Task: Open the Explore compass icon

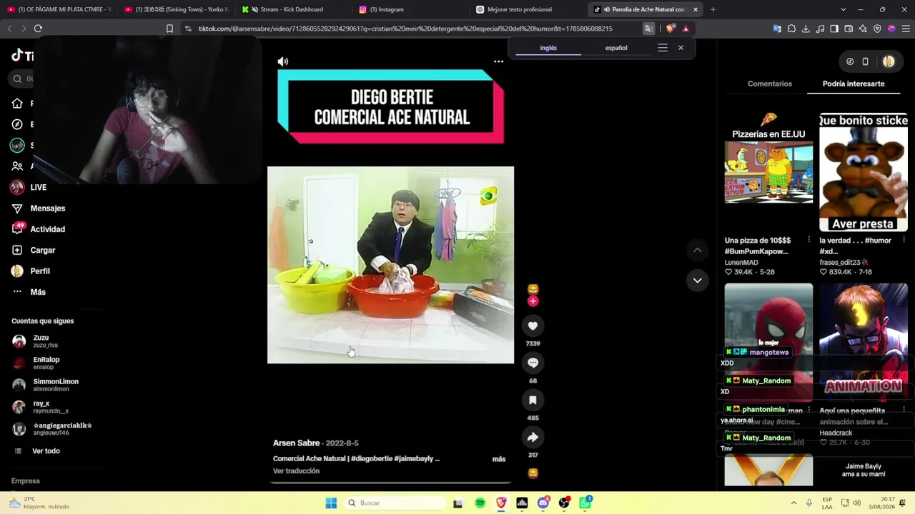Action: (x=17, y=124)
